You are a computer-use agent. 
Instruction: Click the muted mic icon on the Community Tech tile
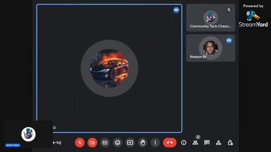coord(229,10)
